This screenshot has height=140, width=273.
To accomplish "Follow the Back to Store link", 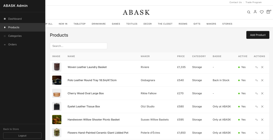I will (x=11, y=129).
